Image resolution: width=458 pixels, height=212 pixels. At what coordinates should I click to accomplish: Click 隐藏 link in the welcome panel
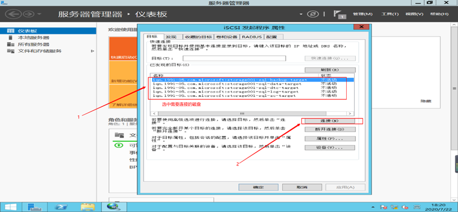(426, 101)
